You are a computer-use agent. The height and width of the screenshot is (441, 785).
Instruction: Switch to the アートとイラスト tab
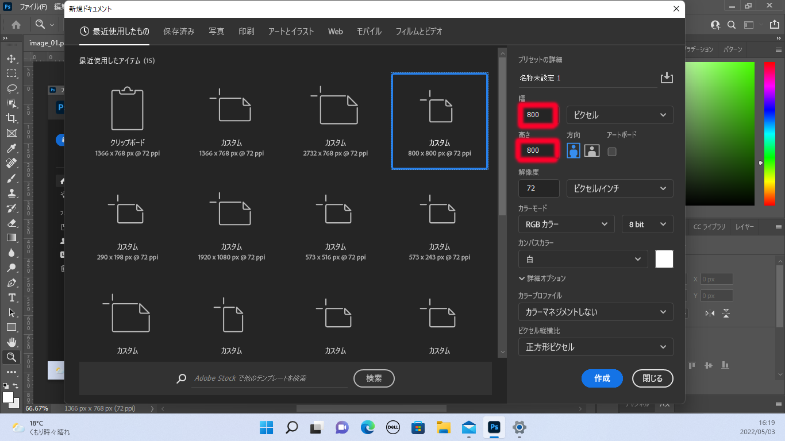click(291, 32)
